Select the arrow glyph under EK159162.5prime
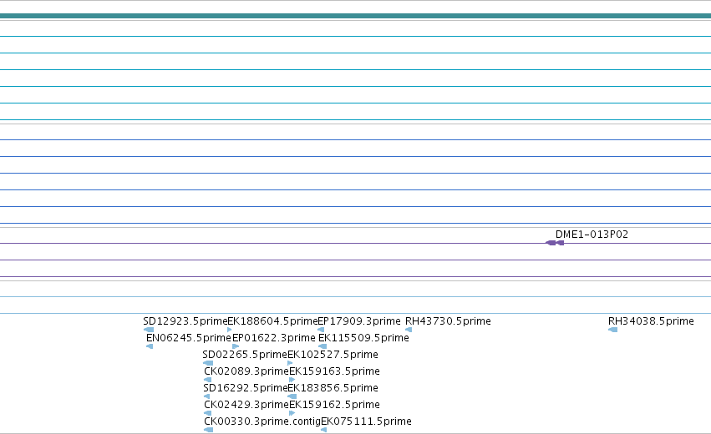Screen dimensions: 711x434 (292, 413)
